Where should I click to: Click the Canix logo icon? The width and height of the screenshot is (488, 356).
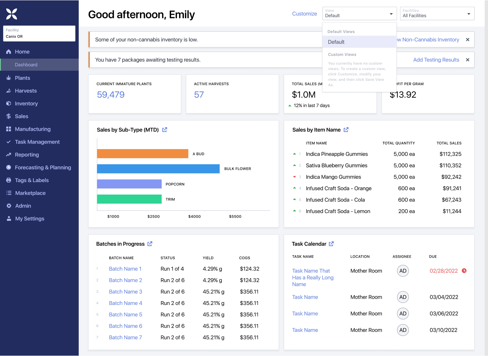pyautogui.click(x=11, y=14)
